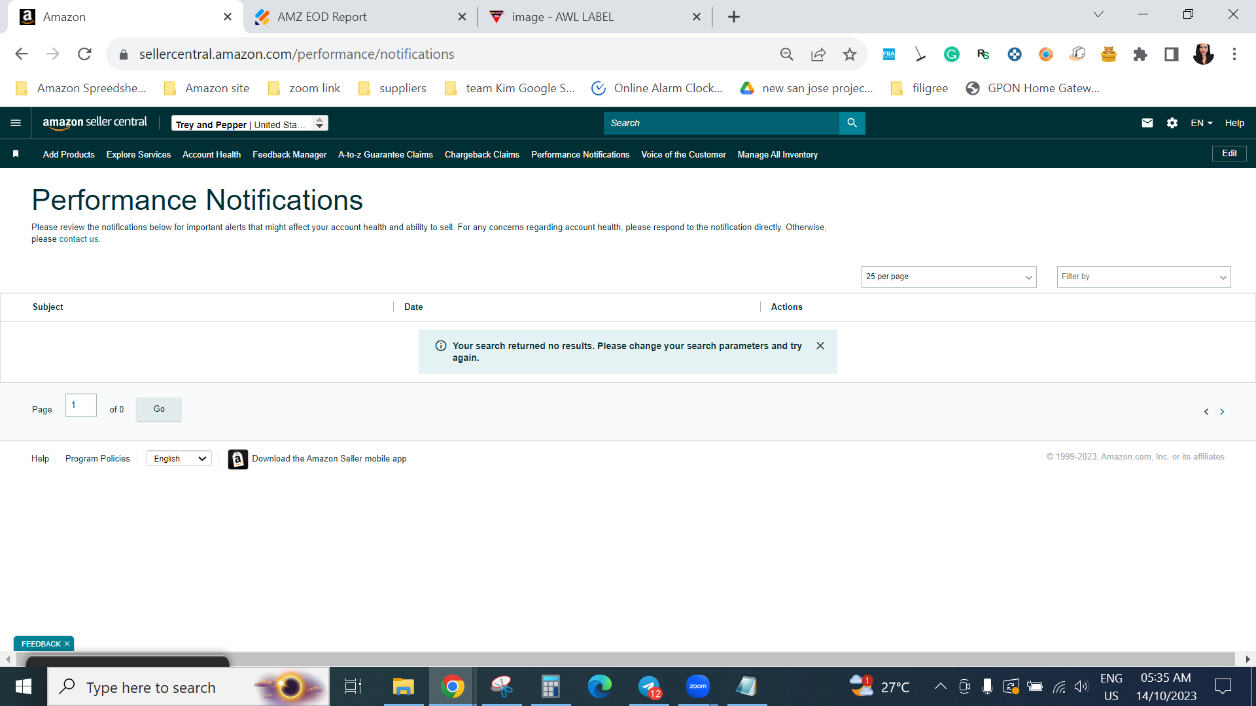The height and width of the screenshot is (706, 1256).
Task: Open the Chrome three-dot menu
Action: coord(1234,54)
